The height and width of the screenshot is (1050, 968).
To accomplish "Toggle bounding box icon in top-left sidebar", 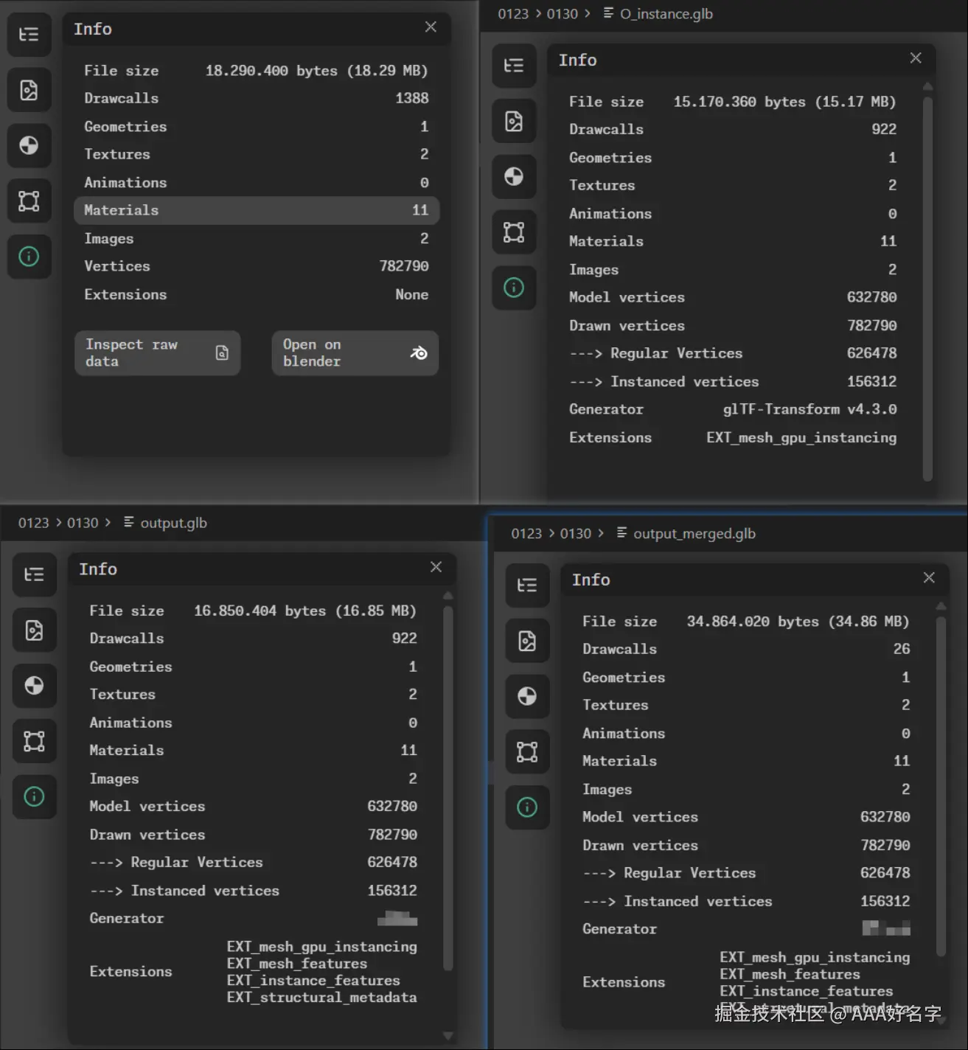I will [x=29, y=201].
